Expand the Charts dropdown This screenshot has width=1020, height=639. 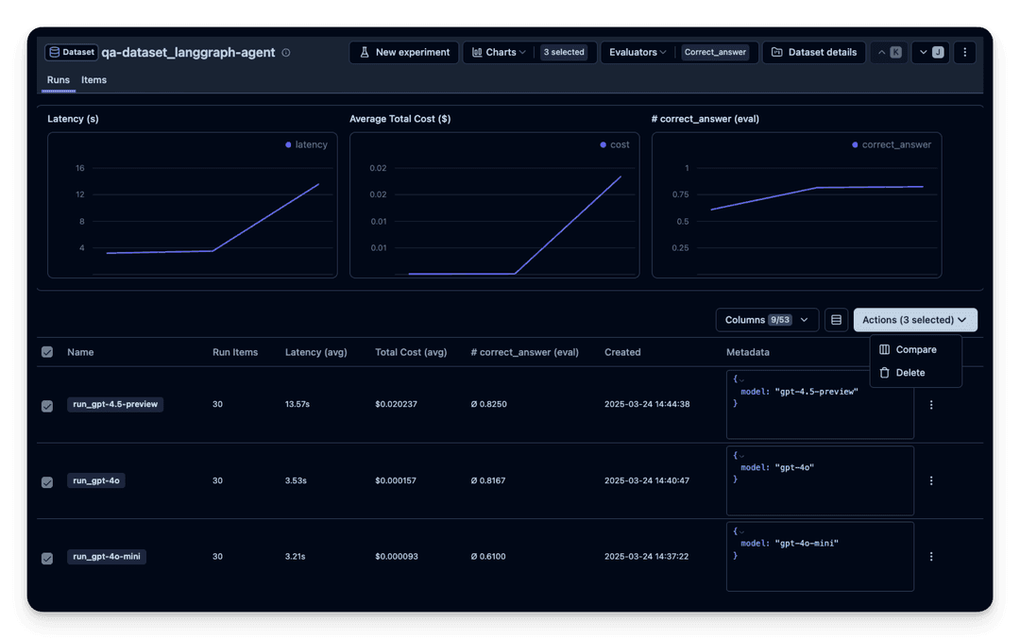click(x=499, y=52)
